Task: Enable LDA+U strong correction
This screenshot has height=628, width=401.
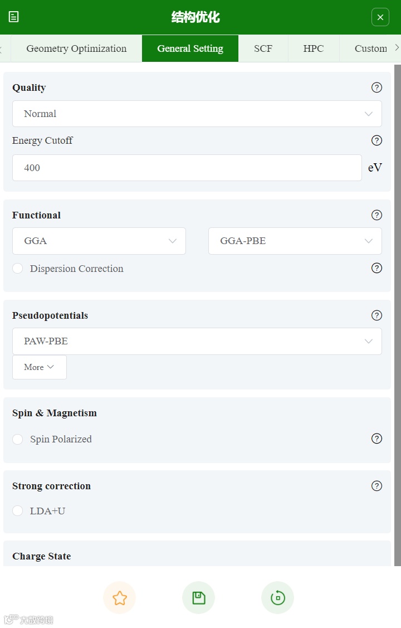Action: click(x=18, y=511)
